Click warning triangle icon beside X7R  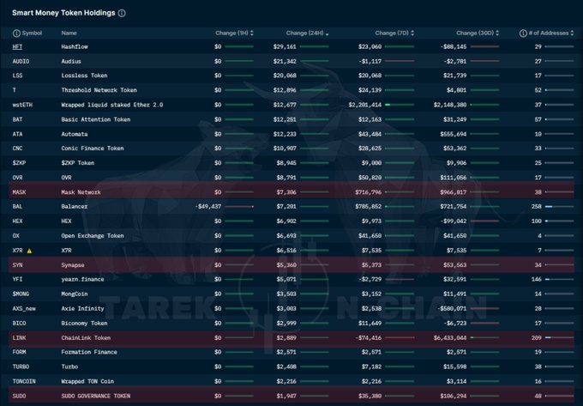29,251
